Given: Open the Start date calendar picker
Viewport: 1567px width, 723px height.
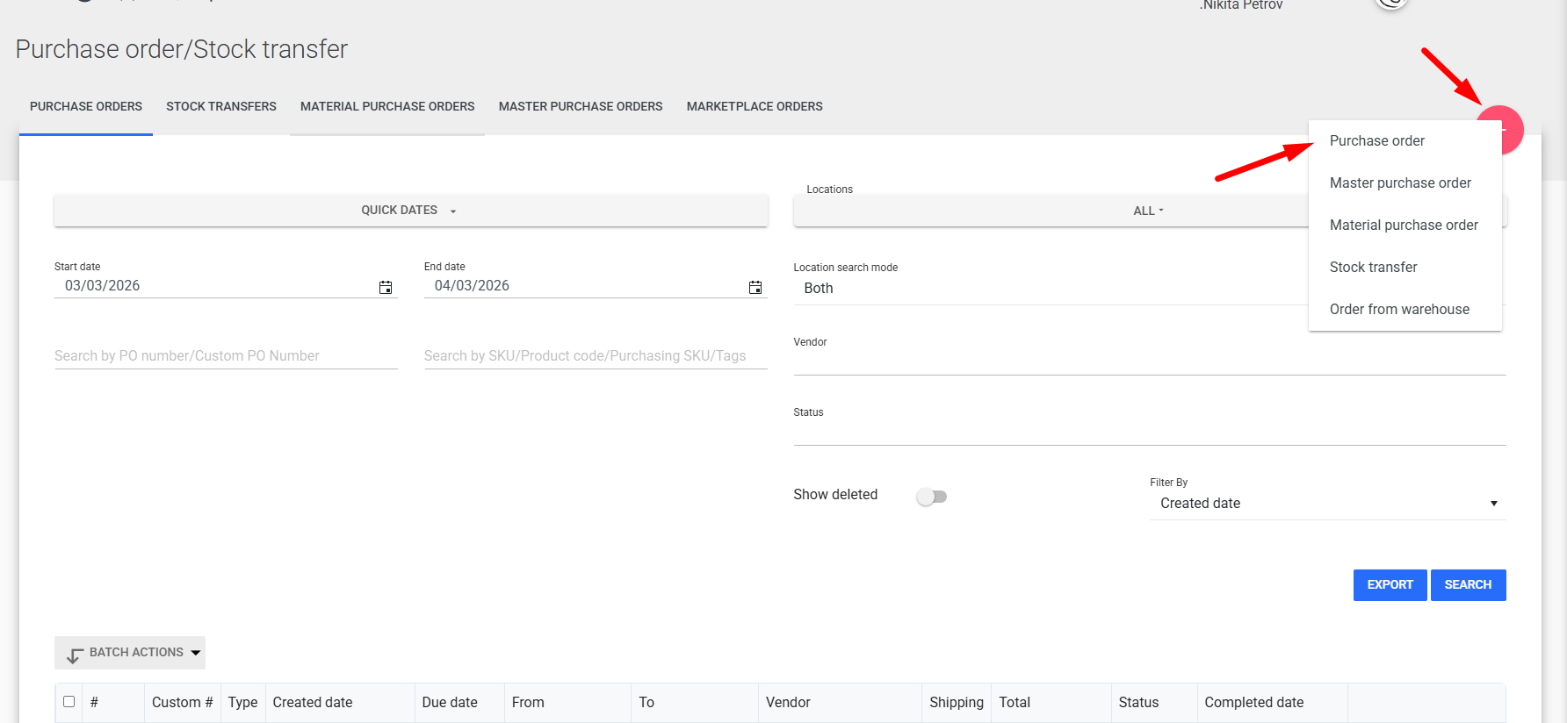Looking at the screenshot, I should click(x=385, y=287).
